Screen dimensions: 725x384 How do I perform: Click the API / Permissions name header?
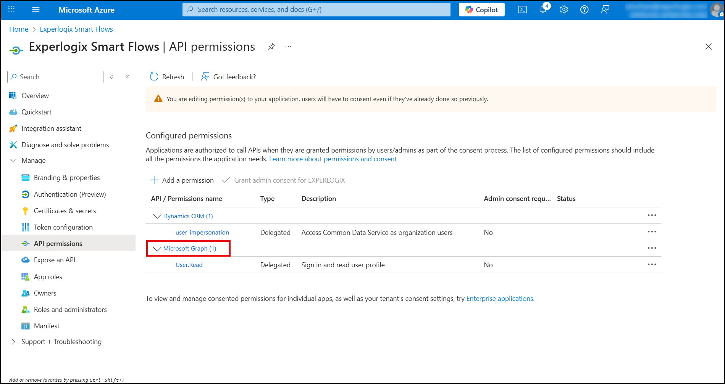[x=187, y=199]
